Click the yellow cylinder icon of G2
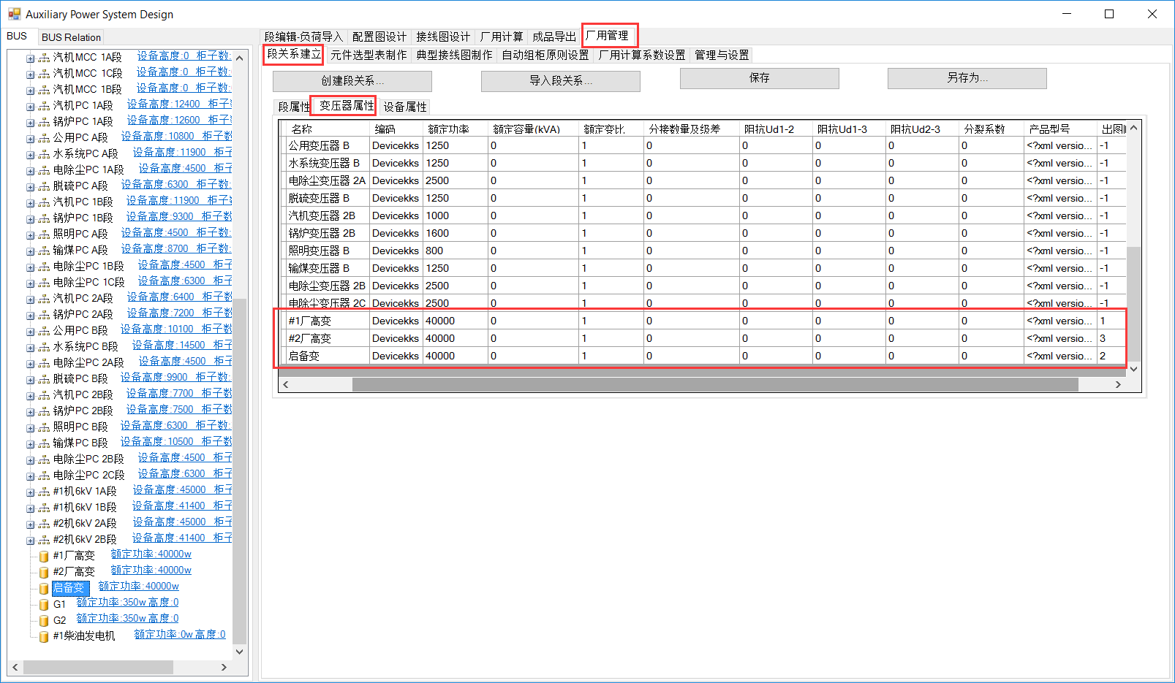This screenshot has height=683, width=1175. pyautogui.click(x=44, y=620)
